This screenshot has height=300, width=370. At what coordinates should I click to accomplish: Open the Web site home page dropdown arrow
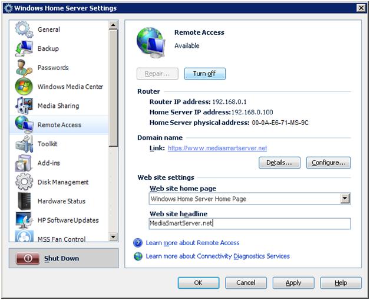tap(345, 199)
